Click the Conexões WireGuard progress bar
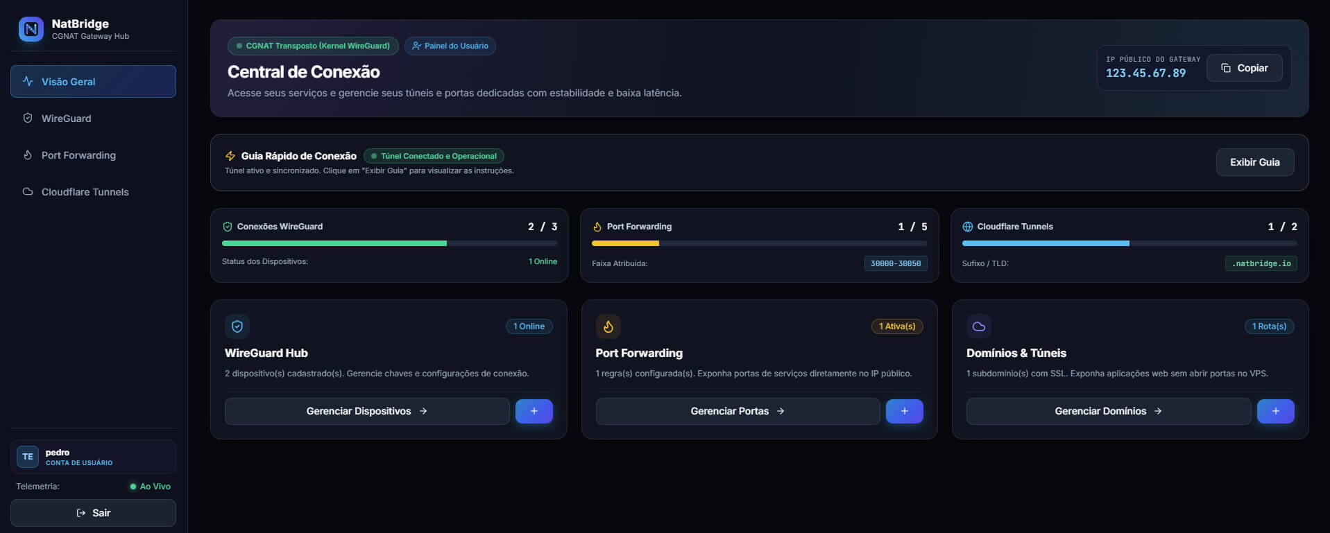 [389, 243]
